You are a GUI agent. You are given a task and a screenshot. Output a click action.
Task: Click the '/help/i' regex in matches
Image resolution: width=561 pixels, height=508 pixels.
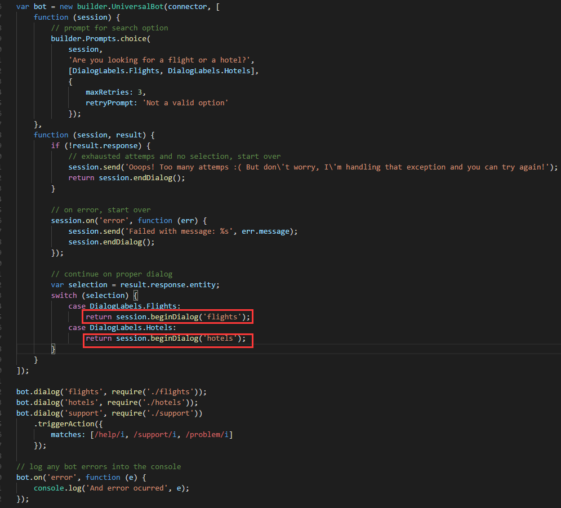pos(109,435)
